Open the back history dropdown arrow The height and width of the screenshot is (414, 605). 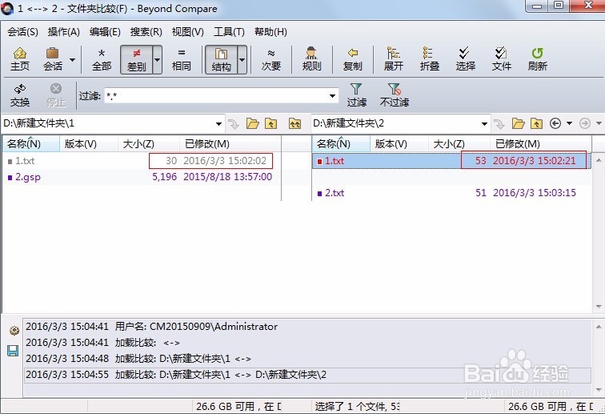(569, 123)
